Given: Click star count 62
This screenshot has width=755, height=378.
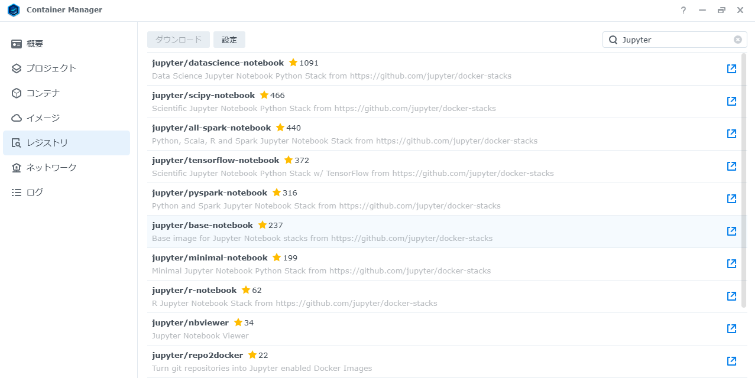Looking at the screenshot, I should pyautogui.click(x=257, y=290).
